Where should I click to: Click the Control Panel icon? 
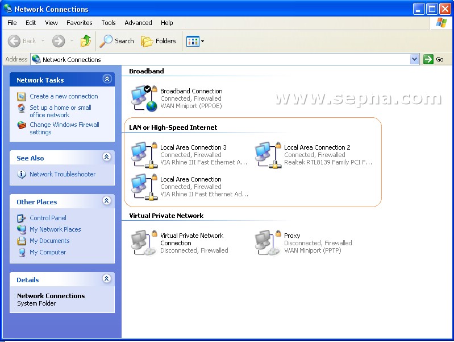22,218
